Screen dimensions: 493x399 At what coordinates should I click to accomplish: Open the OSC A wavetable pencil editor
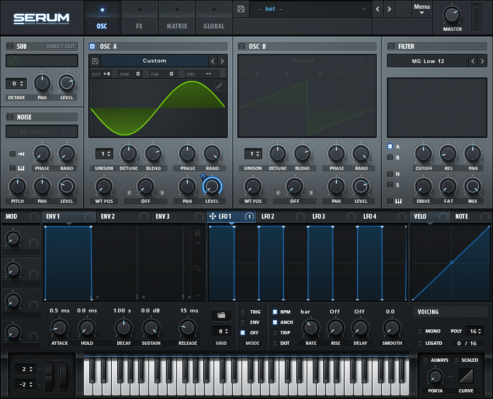click(x=219, y=86)
